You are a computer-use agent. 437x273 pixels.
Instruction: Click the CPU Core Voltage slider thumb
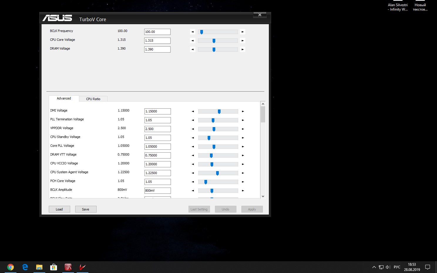coord(214,41)
